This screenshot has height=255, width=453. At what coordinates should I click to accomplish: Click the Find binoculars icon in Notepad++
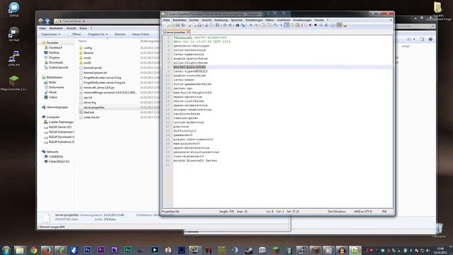[238, 25]
